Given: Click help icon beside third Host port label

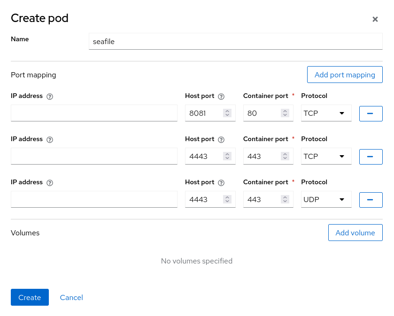Looking at the screenshot, I should coord(221,183).
